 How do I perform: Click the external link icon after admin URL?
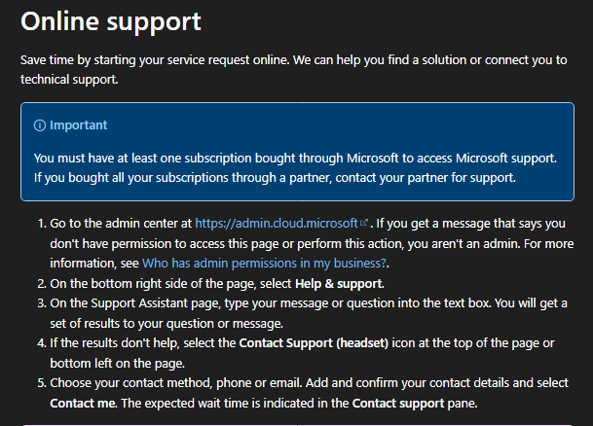pos(363,224)
